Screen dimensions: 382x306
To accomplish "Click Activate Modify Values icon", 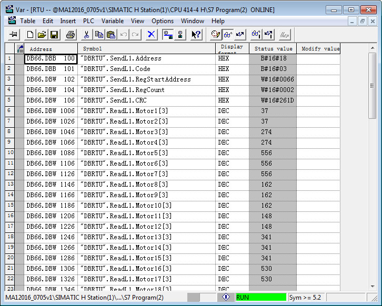I will click(268, 35).
